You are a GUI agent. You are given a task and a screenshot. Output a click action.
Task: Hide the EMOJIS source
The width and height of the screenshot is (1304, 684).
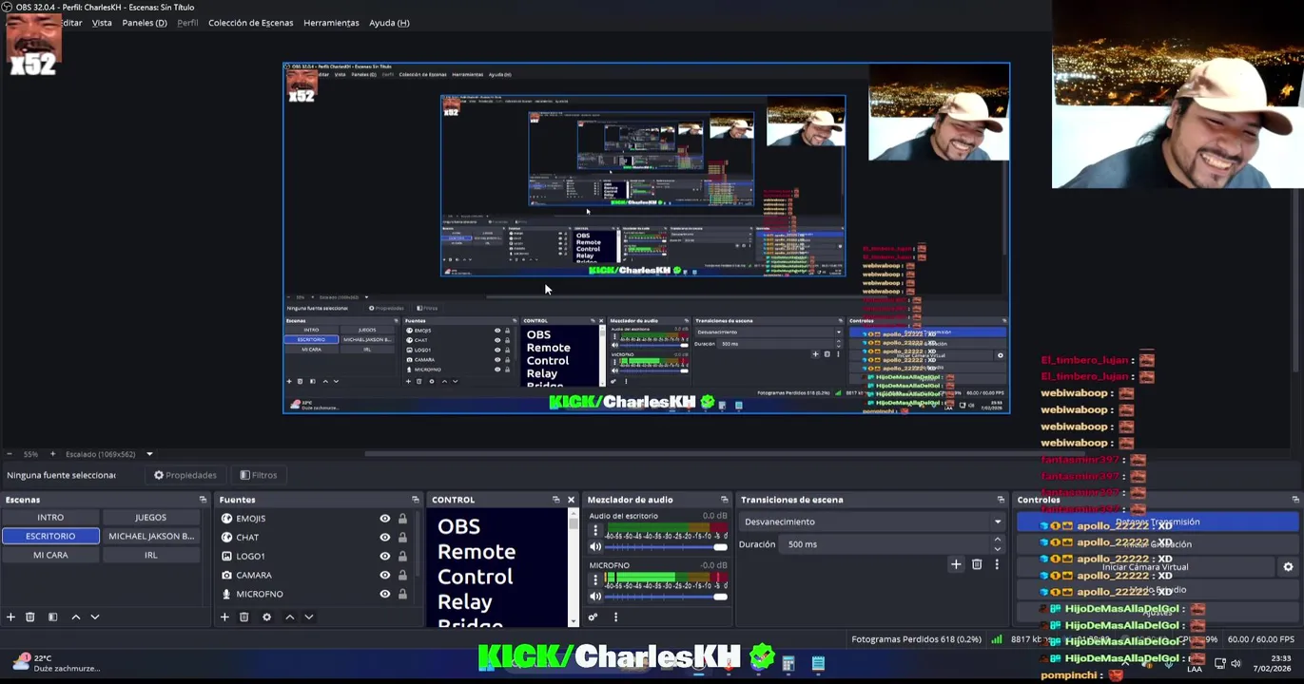click(384, 519)
